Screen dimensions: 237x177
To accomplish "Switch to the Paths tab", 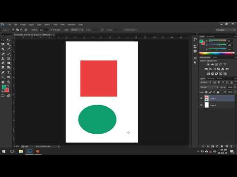I will [x=220, y=79].
